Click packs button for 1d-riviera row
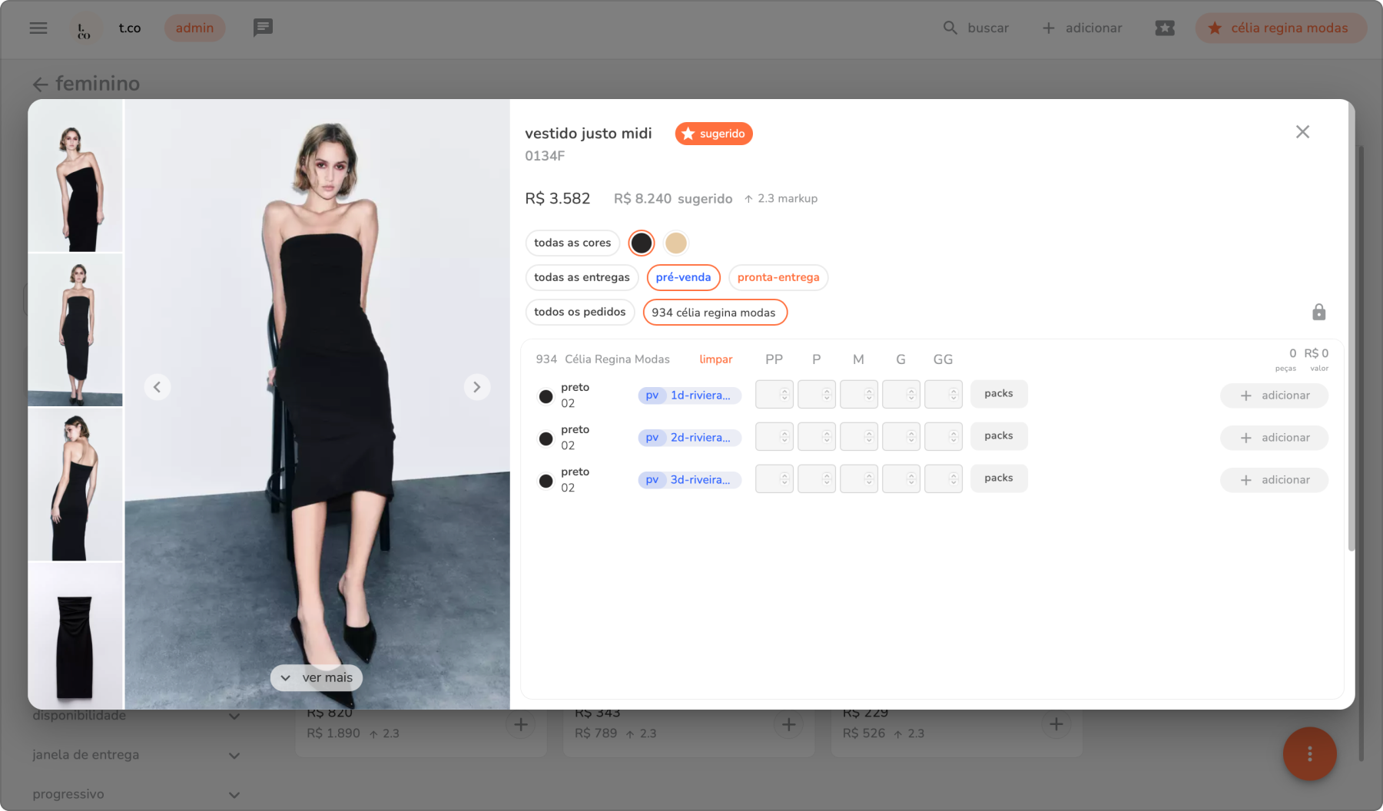Image resolution: width=1383 pixels, height=811 pixels. (x=998, y=394)
